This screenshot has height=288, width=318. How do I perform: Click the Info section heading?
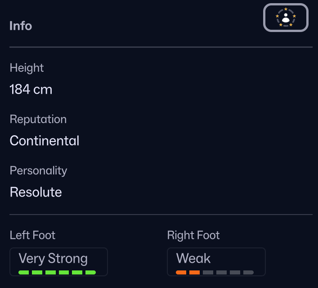21,26
